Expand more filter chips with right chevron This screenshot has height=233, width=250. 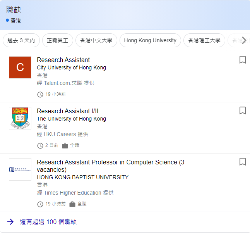click(x=244, y=40)
